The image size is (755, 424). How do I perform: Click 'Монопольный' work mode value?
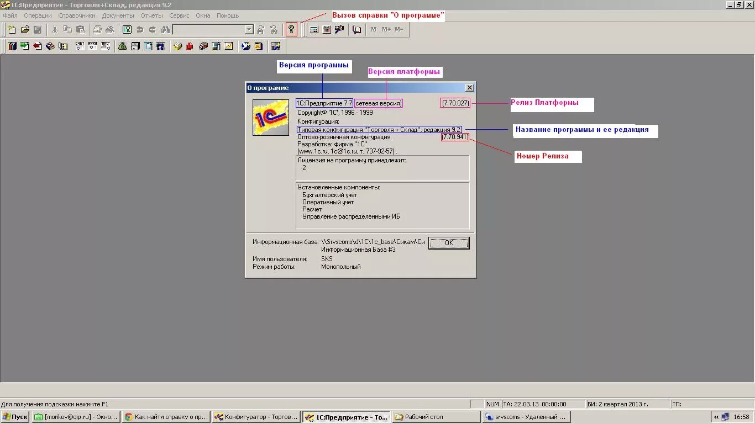pyautogui.click(x=340, y=267)
